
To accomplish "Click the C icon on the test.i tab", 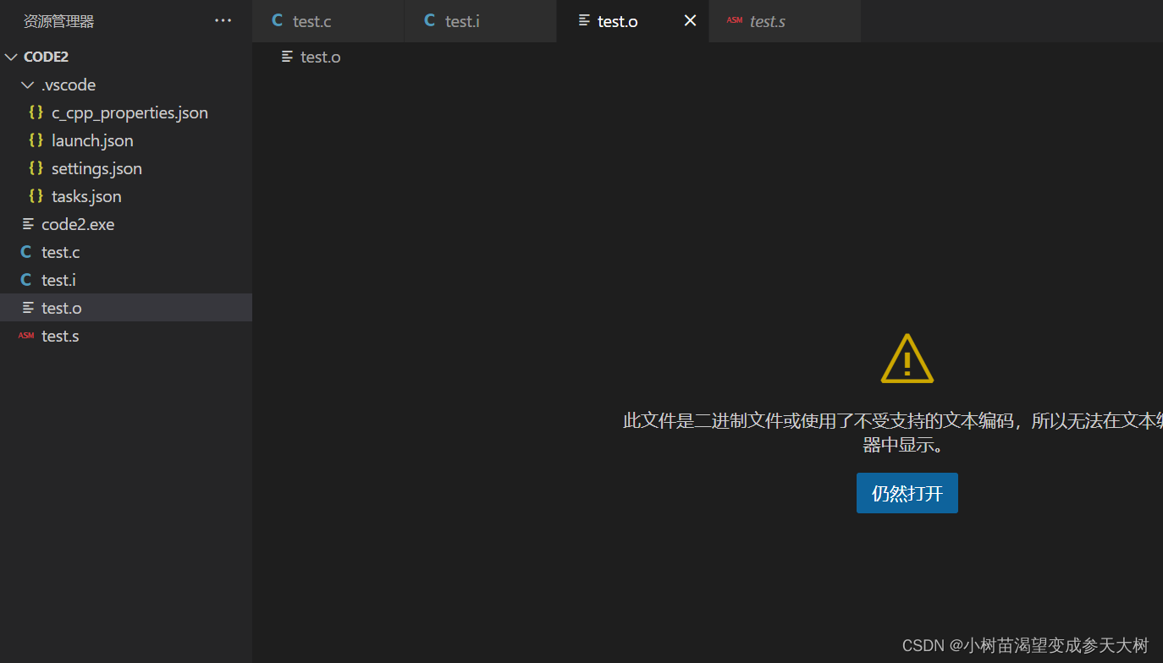I will 430,20.
